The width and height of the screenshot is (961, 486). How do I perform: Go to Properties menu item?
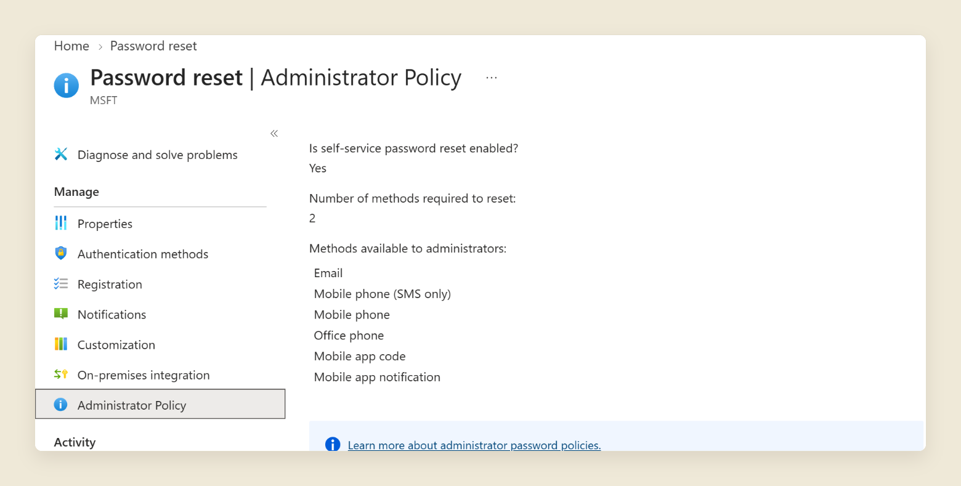tap(105, 224)
